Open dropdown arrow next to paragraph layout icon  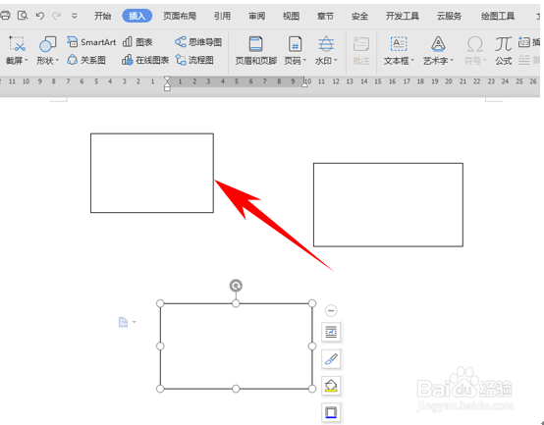135,322
